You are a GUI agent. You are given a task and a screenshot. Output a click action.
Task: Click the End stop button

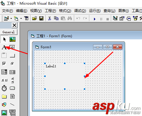pos(108,19)
